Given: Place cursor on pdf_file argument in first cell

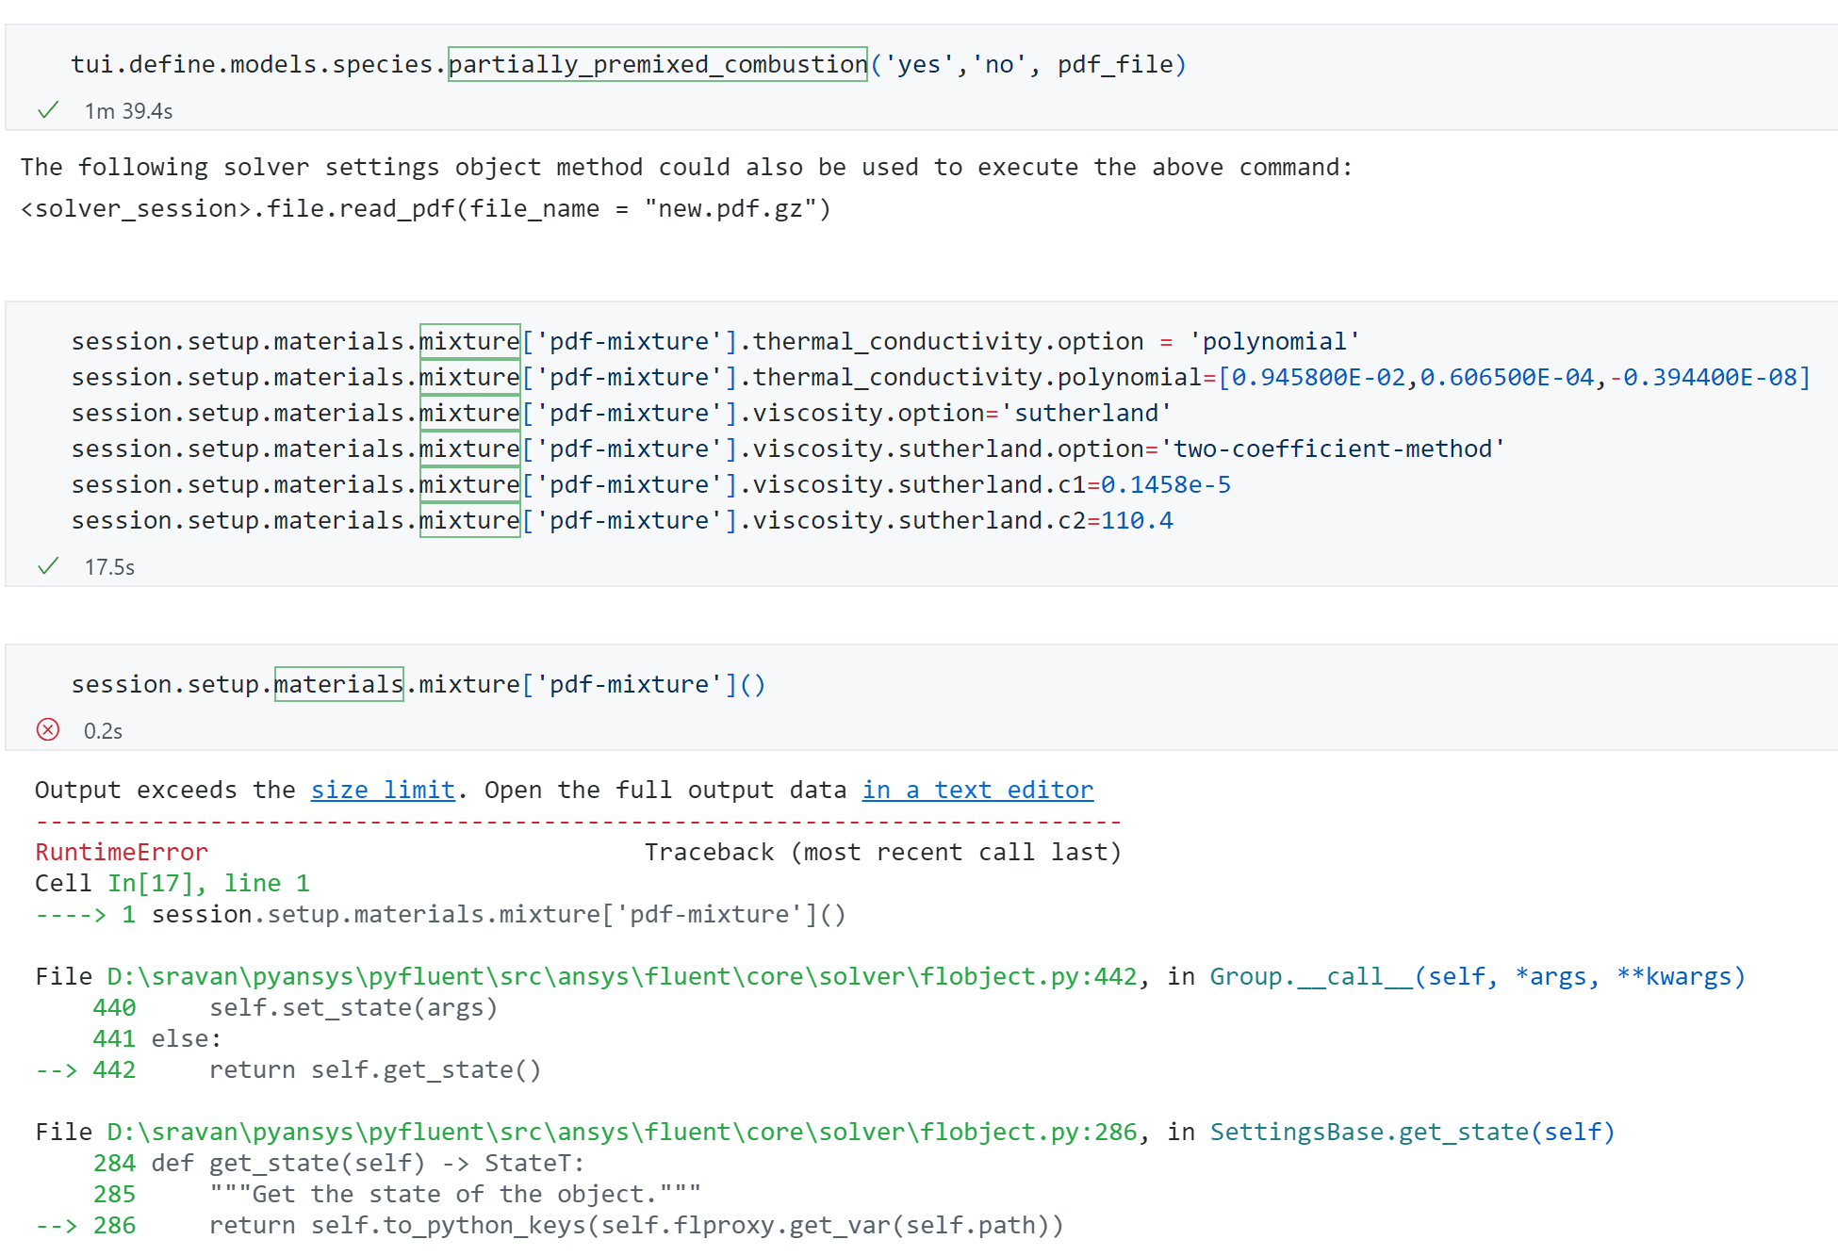Looking at the screenshot, I should pos(1115,64).
